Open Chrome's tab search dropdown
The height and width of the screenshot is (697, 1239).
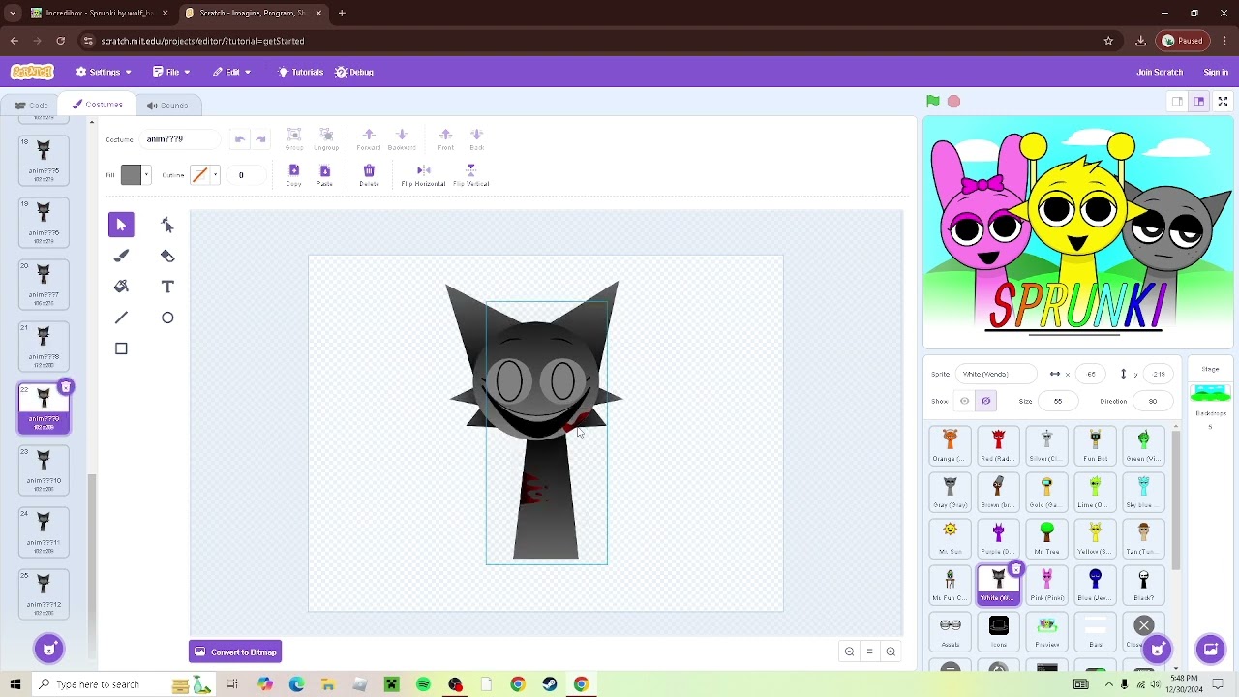(13, 14)
